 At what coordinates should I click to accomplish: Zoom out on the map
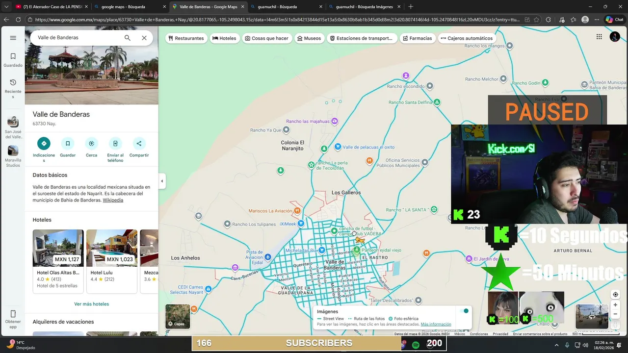(x=615, y=314)
